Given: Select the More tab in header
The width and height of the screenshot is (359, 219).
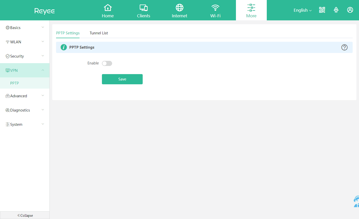Looking at the screenshot, I should [251, 10].
